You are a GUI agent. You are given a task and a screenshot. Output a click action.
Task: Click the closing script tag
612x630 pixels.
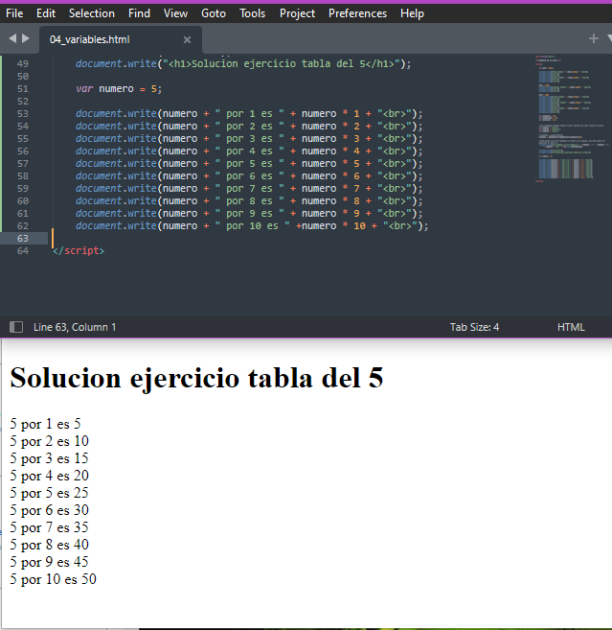(x=79, y=250)
